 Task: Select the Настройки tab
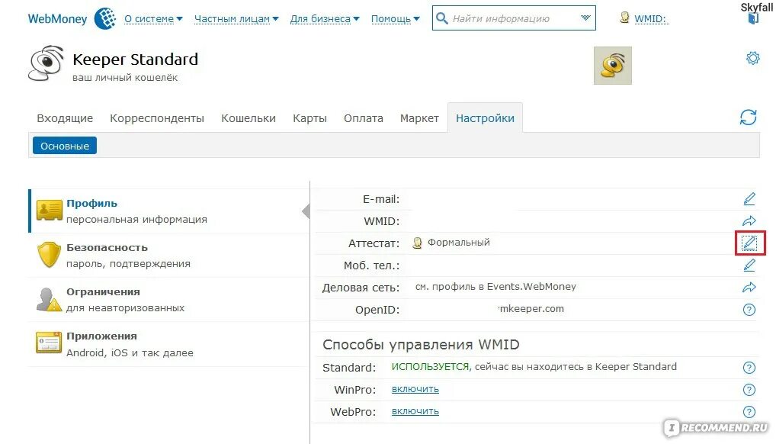click(x=485, y=118)
